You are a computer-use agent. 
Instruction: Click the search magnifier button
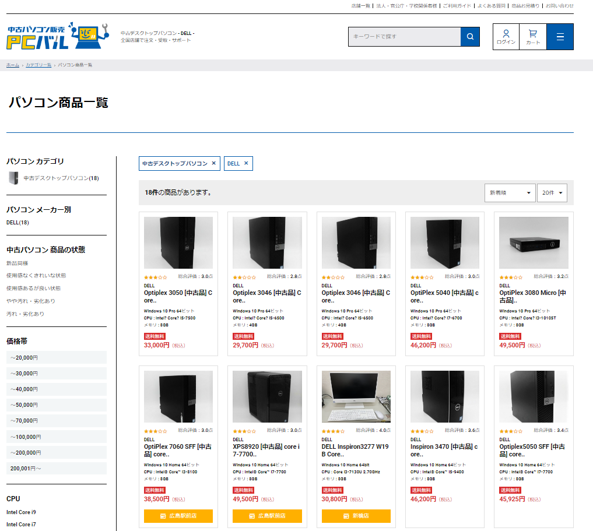(470, 37)
